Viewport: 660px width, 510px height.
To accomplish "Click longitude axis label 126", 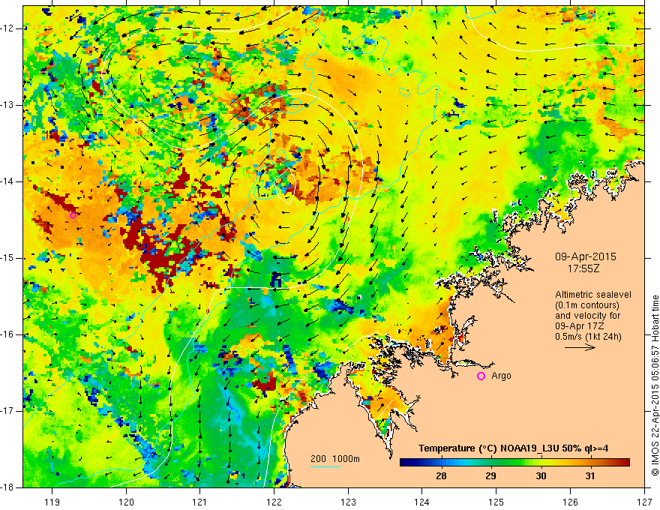I will (570, 490).
